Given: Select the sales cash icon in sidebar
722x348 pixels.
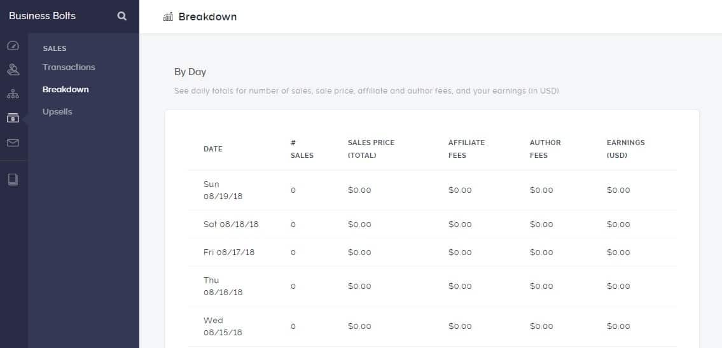Looking at the screenshot, I should pos(13,118).
